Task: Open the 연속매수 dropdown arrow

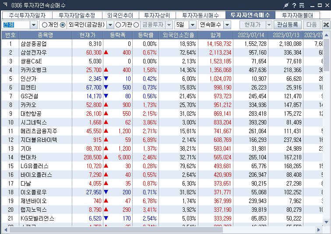Action: pos(227,25)
